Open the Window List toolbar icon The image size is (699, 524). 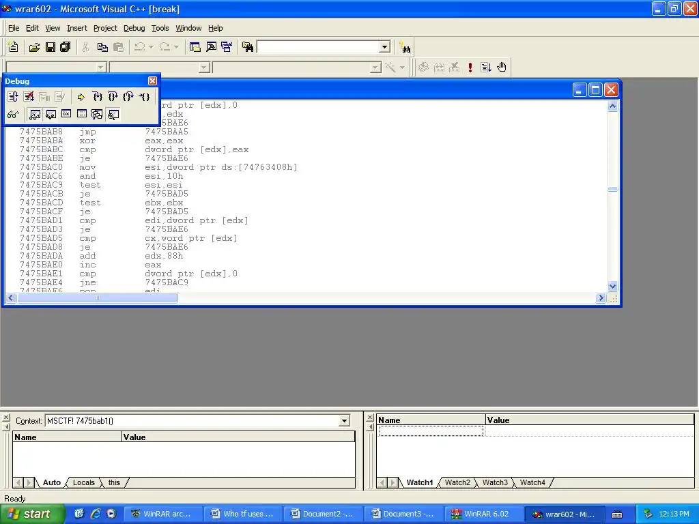point(227,47)
